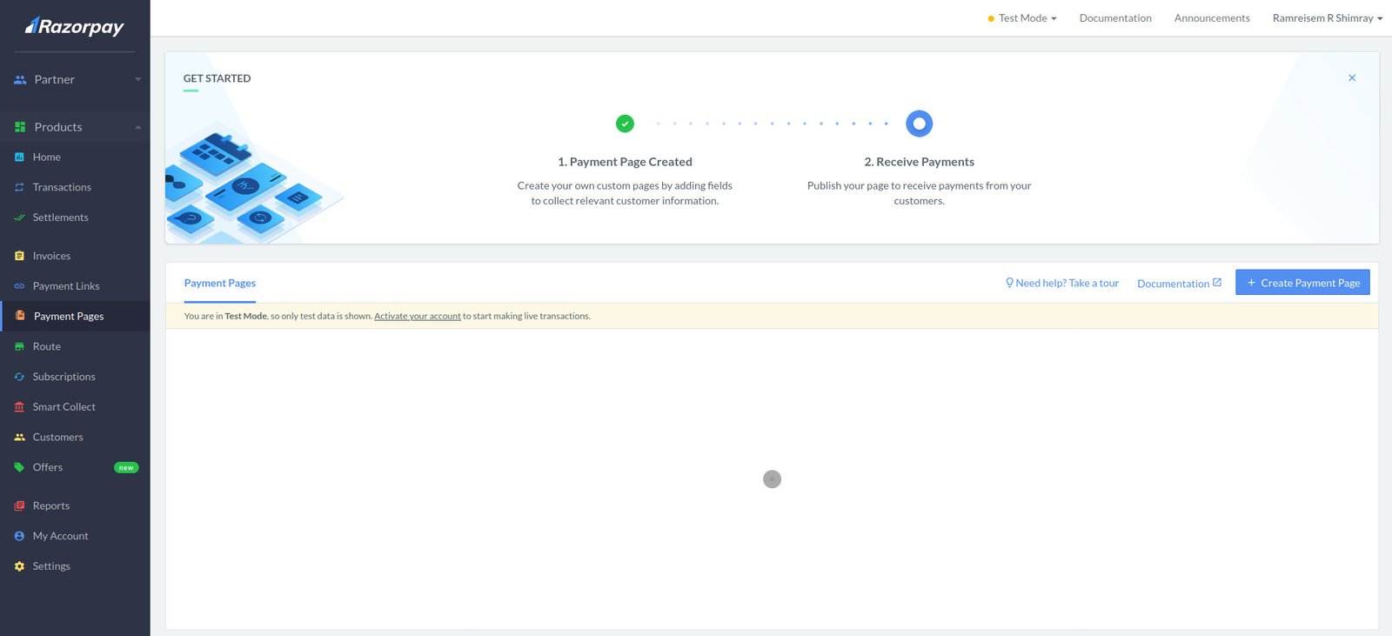Open Announcements in the top bar
This screenshot has width=1392, height=636.
point(1212,18)
